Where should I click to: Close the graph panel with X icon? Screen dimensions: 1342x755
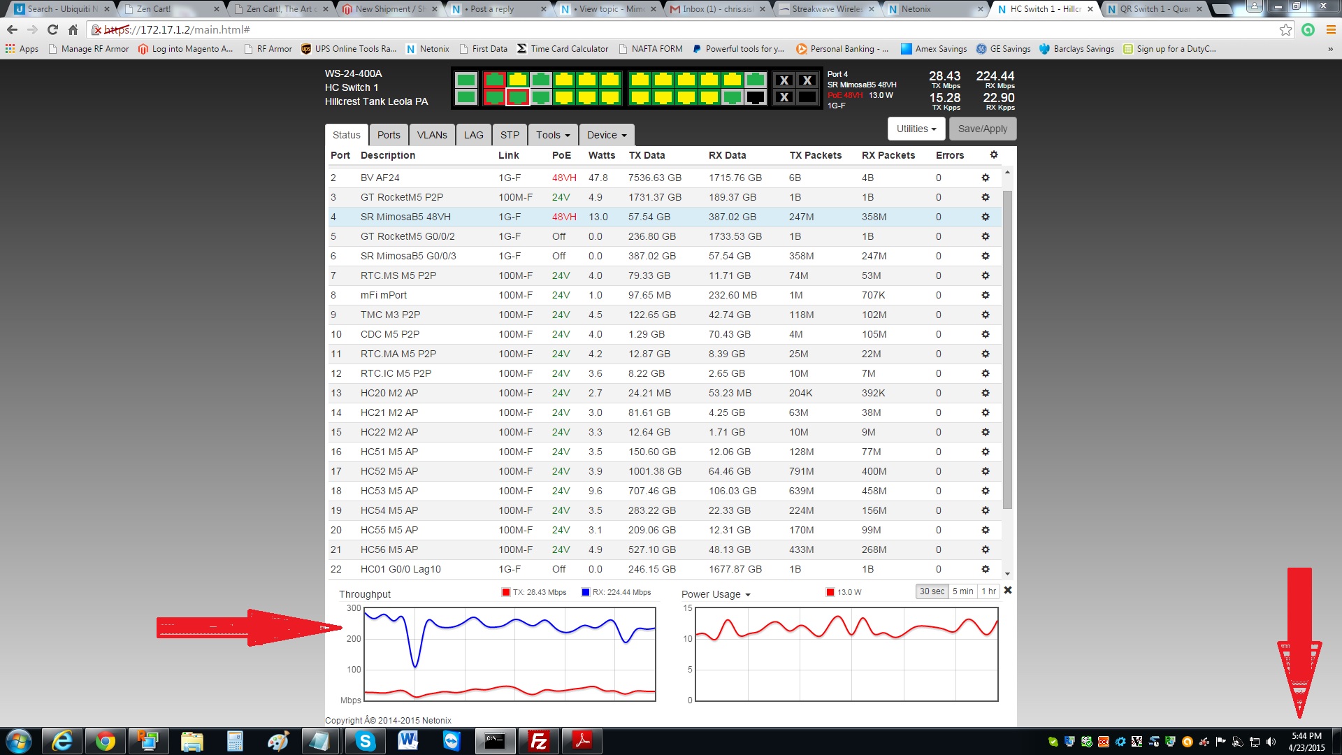(x=1008, y=590)
